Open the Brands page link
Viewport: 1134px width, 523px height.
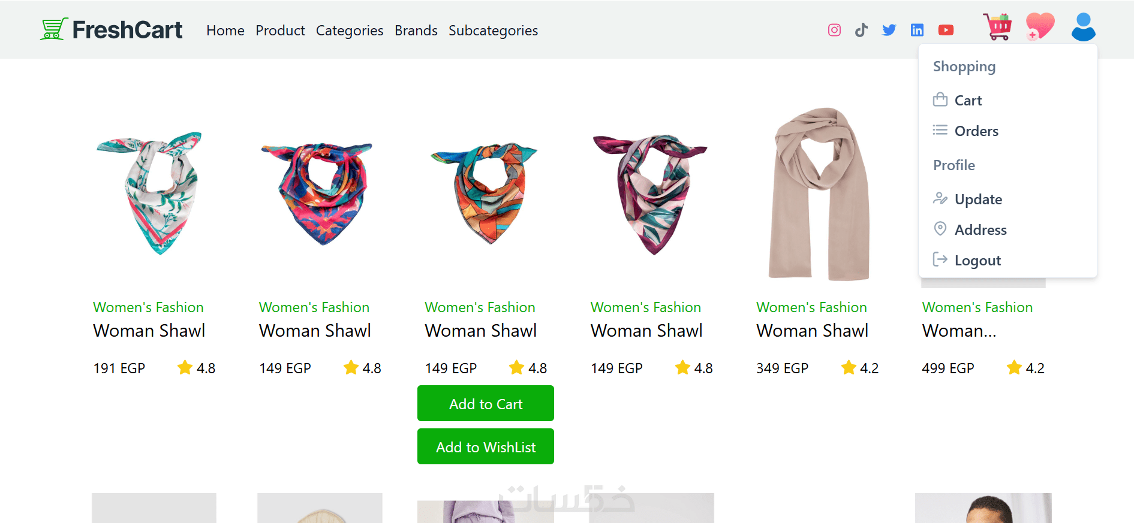click(x=416, y=31)
